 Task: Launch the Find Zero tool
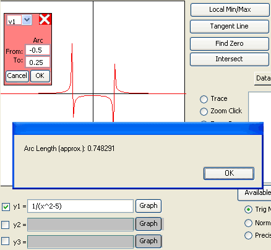[x=230, y=43]
